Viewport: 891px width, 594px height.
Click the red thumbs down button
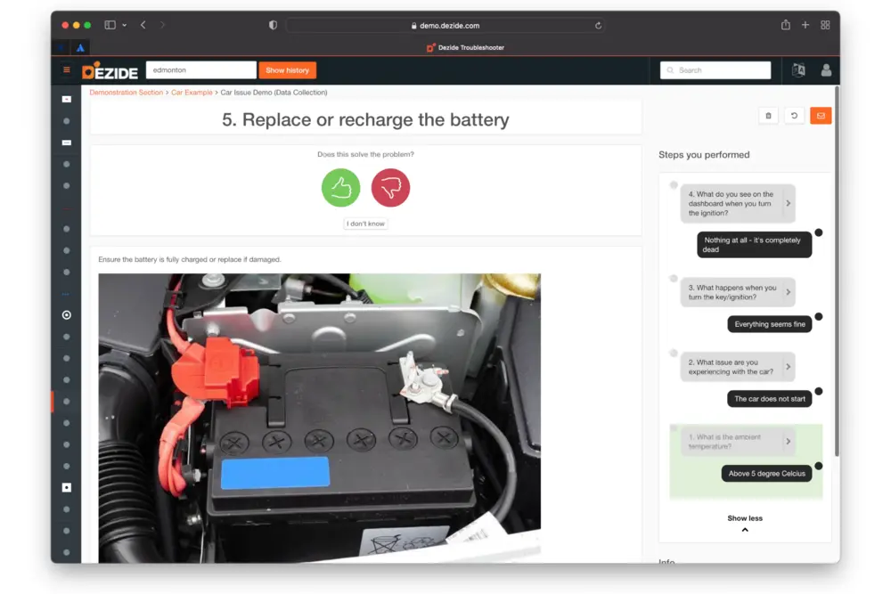pyautogui.click(x=390, y=188)
